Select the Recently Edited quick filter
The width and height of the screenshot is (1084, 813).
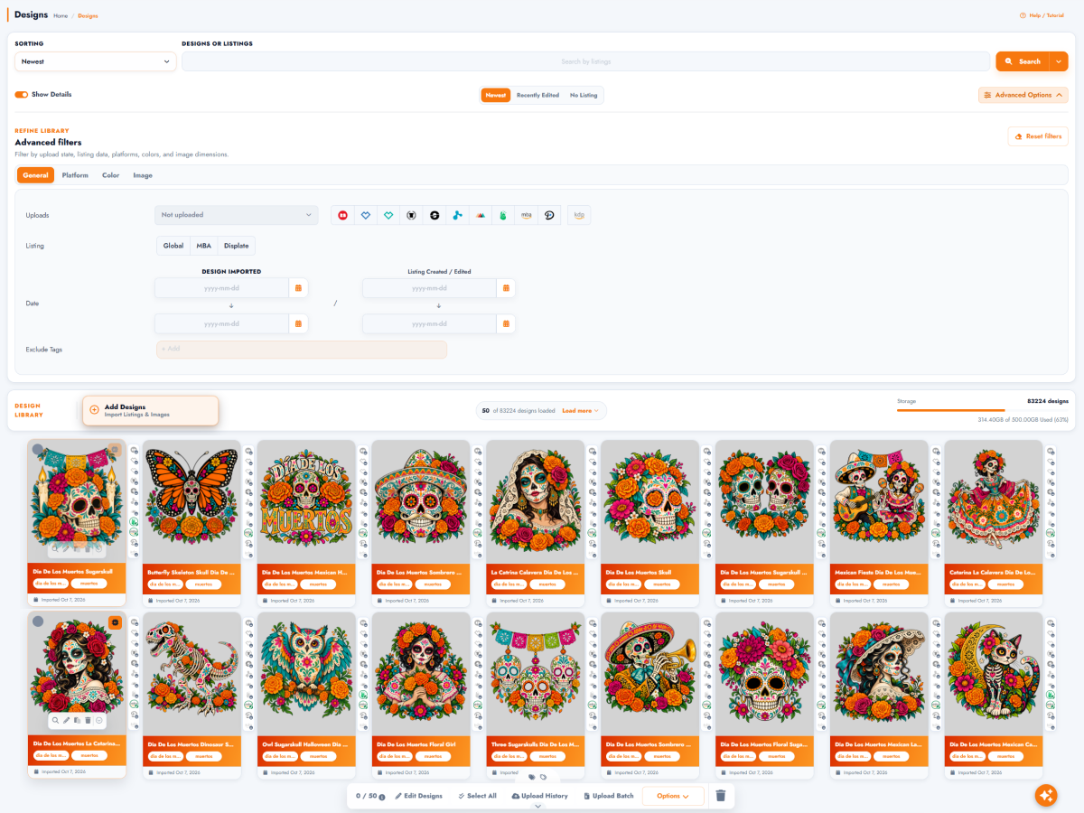tap(537, 95)
